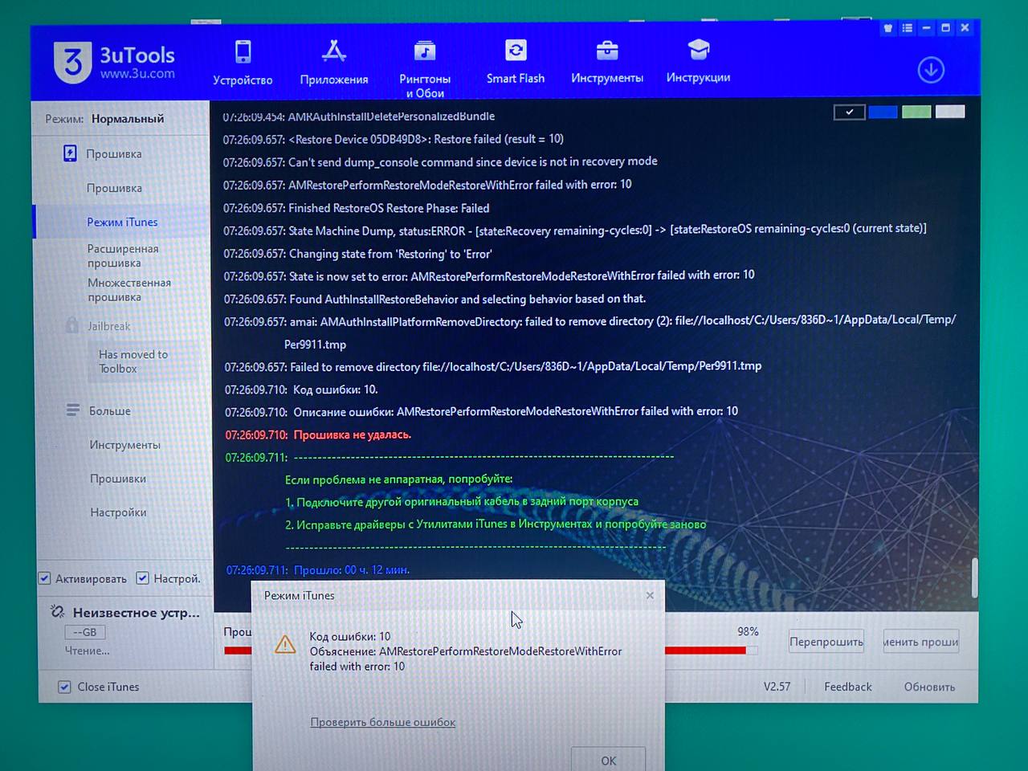The height and width of the screenshot is (771, 1028).
Task: Click the изменить прошивку button
Action: coord(920,641)
